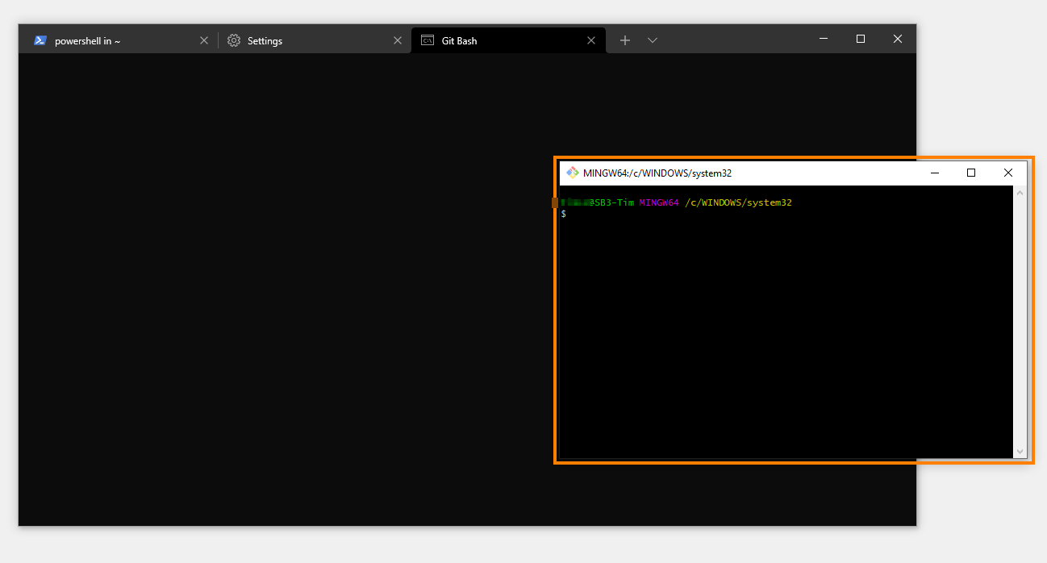Open a new Windows Terminal tab with the plus icon

[625, 40]
